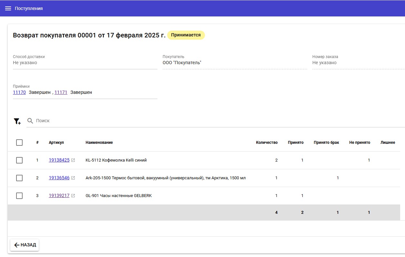Follow article link 19139217

tap(59, 196)
